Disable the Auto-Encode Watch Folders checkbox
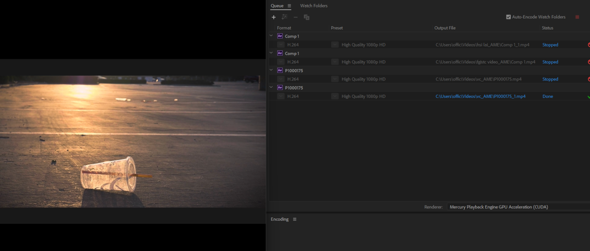 click(508, 17)
